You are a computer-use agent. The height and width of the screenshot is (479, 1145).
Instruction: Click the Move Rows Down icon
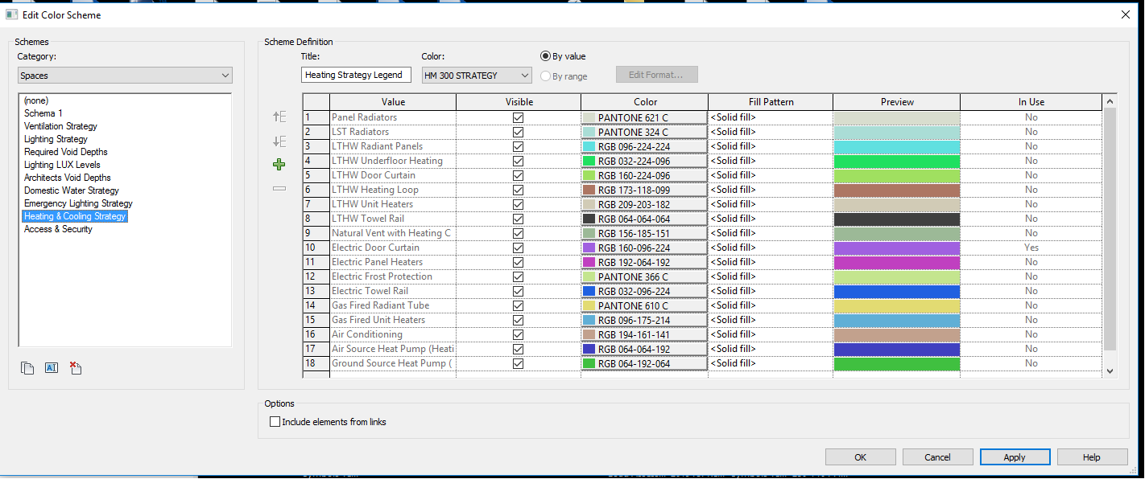coord(279,141)
